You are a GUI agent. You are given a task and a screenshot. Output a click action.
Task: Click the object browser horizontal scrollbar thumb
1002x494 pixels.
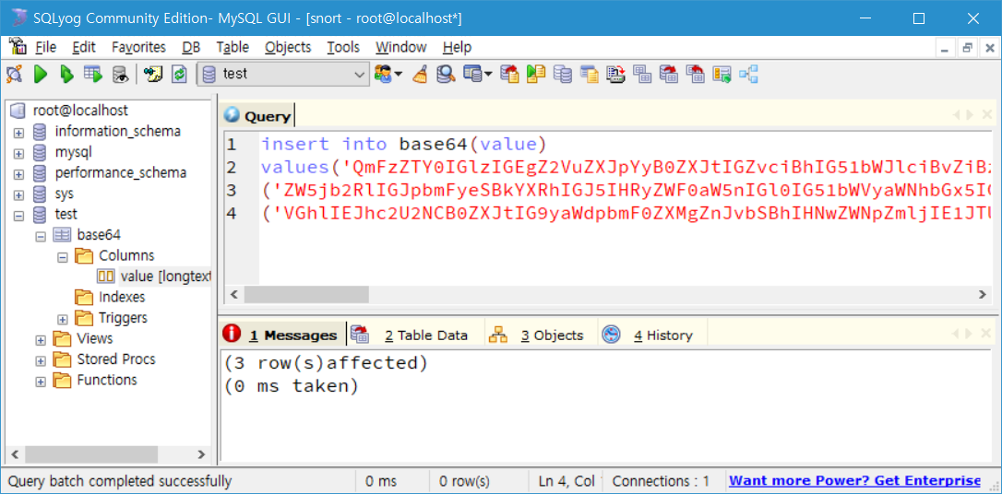[90, 454]
